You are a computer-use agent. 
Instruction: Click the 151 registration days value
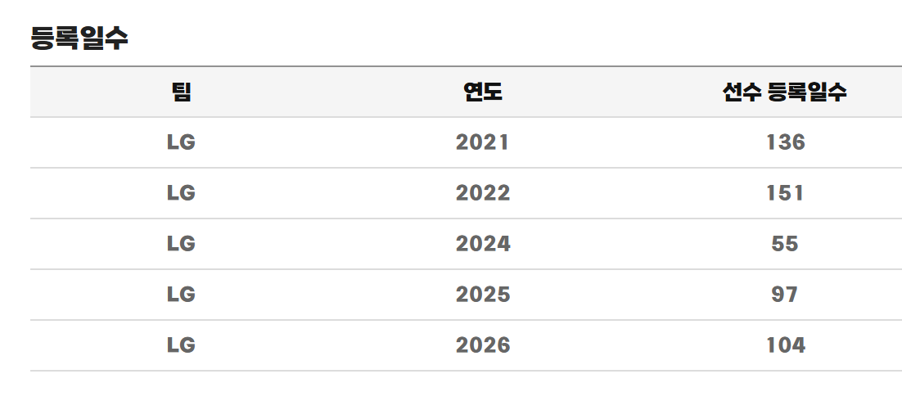[x=785, y=193]
